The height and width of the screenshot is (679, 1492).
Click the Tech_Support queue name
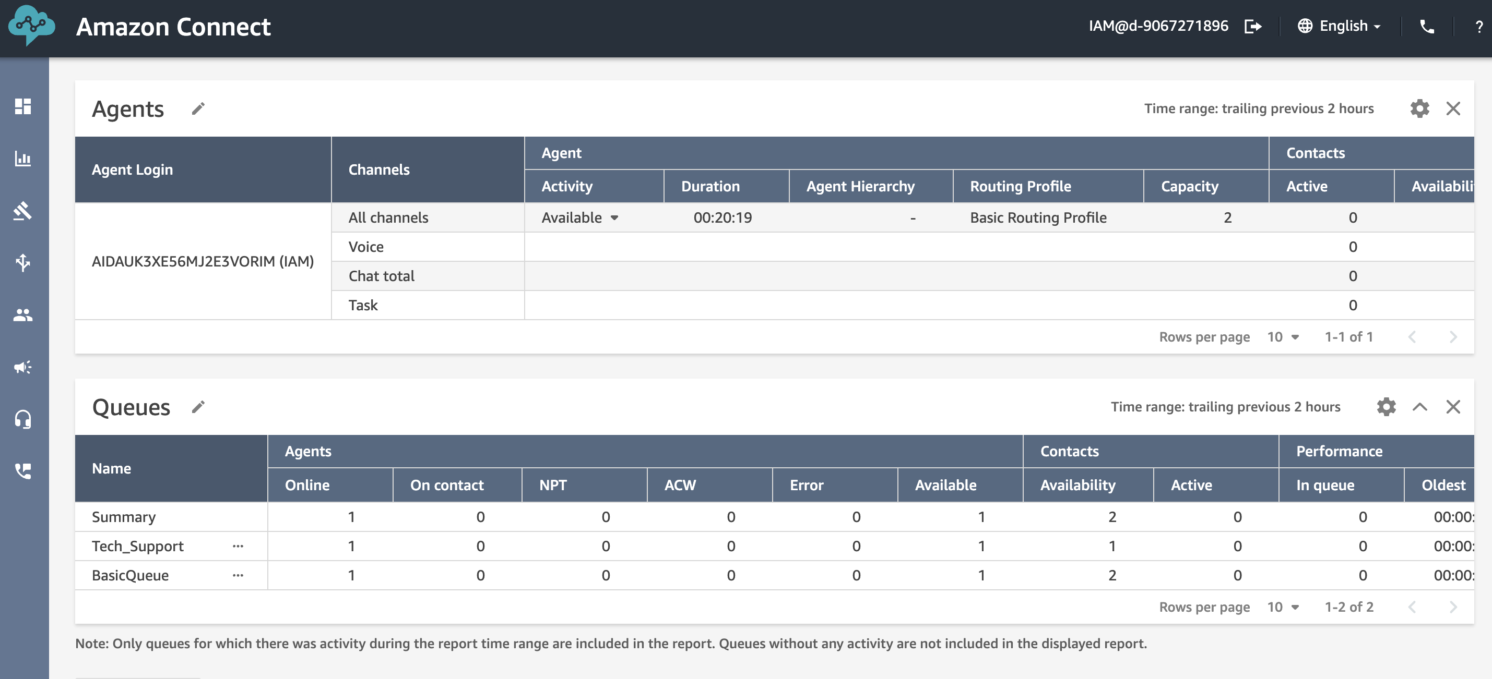(137, 546)
